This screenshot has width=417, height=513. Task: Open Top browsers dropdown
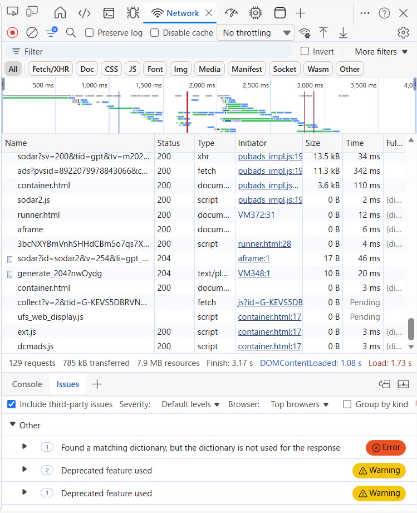click(300, 404)
